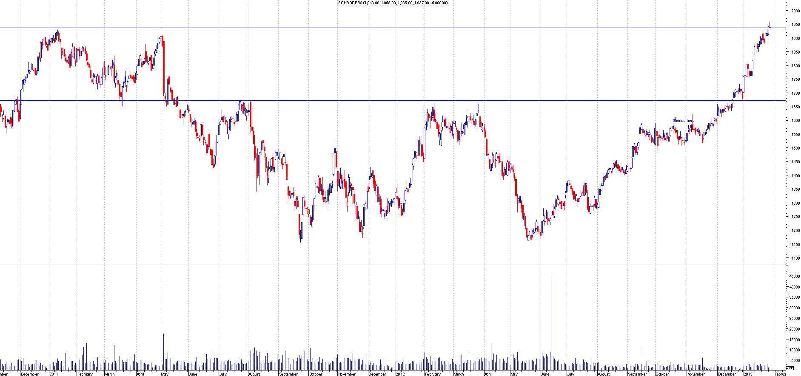Click the 1100 label on price axis
This screenshot has height=376, width=801.
(795, 258)
